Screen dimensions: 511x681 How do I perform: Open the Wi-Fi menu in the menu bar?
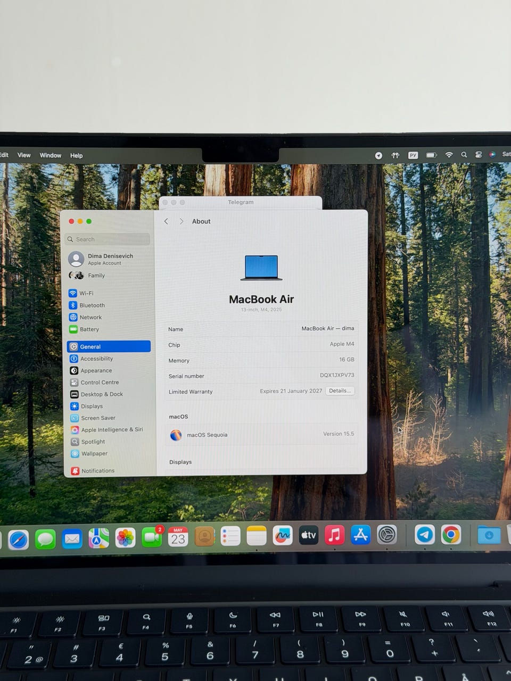449,155
